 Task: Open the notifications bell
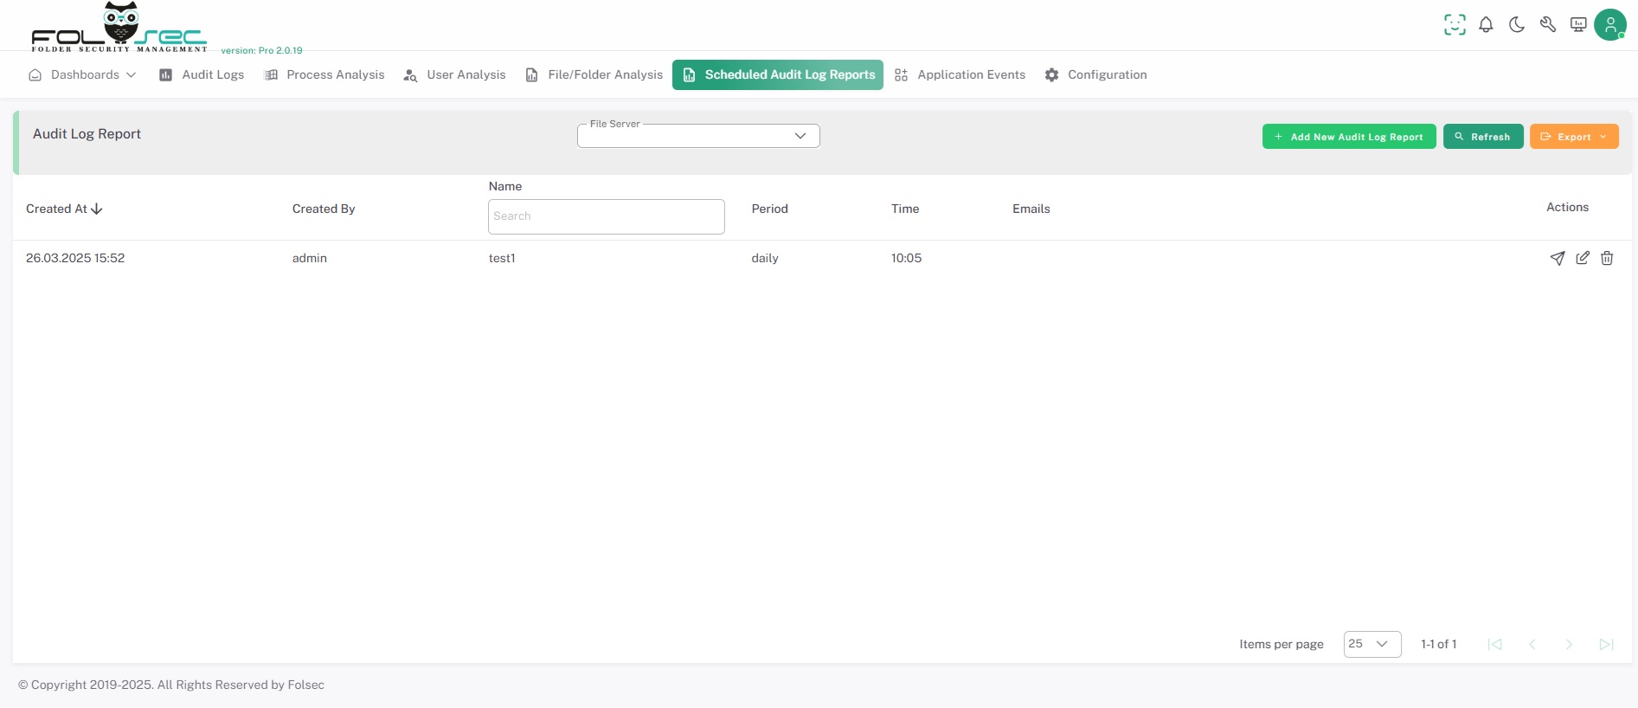[x=1486, y=25]
